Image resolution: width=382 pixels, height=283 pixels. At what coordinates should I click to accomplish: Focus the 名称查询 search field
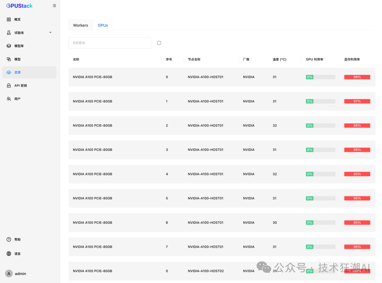[110, 43]
